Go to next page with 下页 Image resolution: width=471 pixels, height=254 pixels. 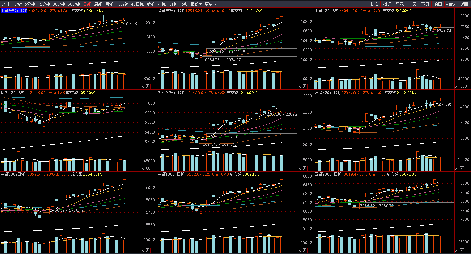tap(425, 4)
